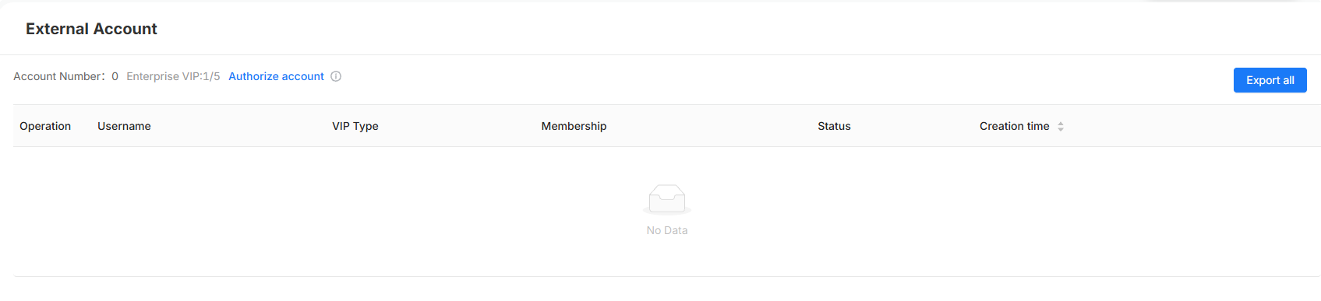The image size is (1321, 301).
Task: Sort the table by Creation time header
Action: 1014,126
